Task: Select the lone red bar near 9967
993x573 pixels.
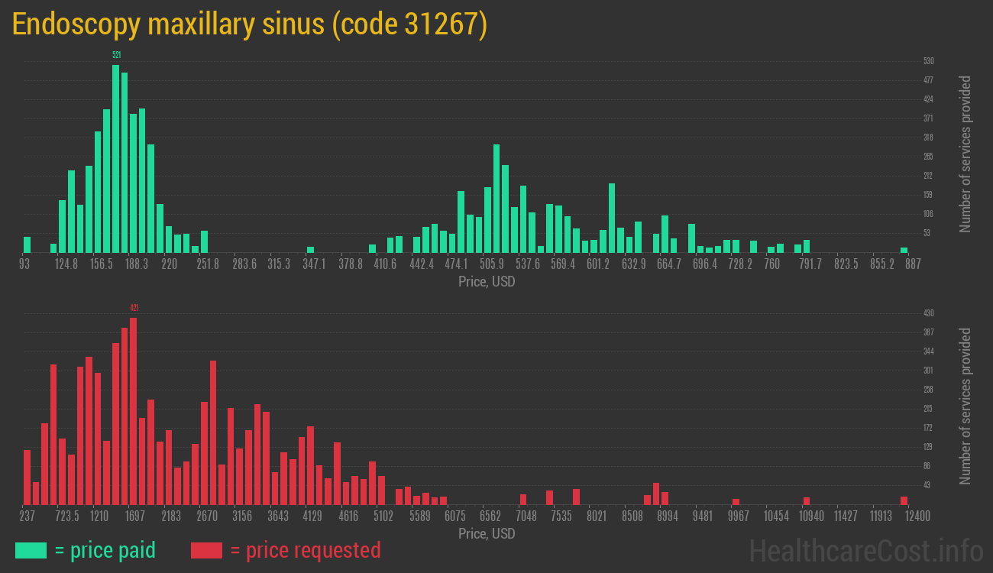Action: (736, 501)
